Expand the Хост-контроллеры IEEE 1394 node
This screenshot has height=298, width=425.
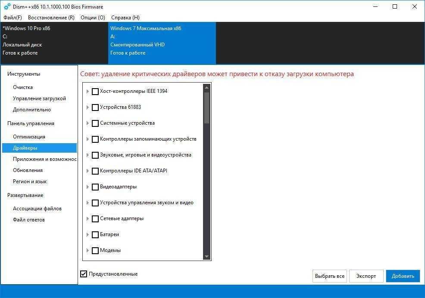87,92
